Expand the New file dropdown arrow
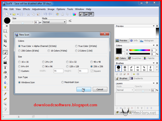Screen dimensions: 162x121 coord(11,14)
